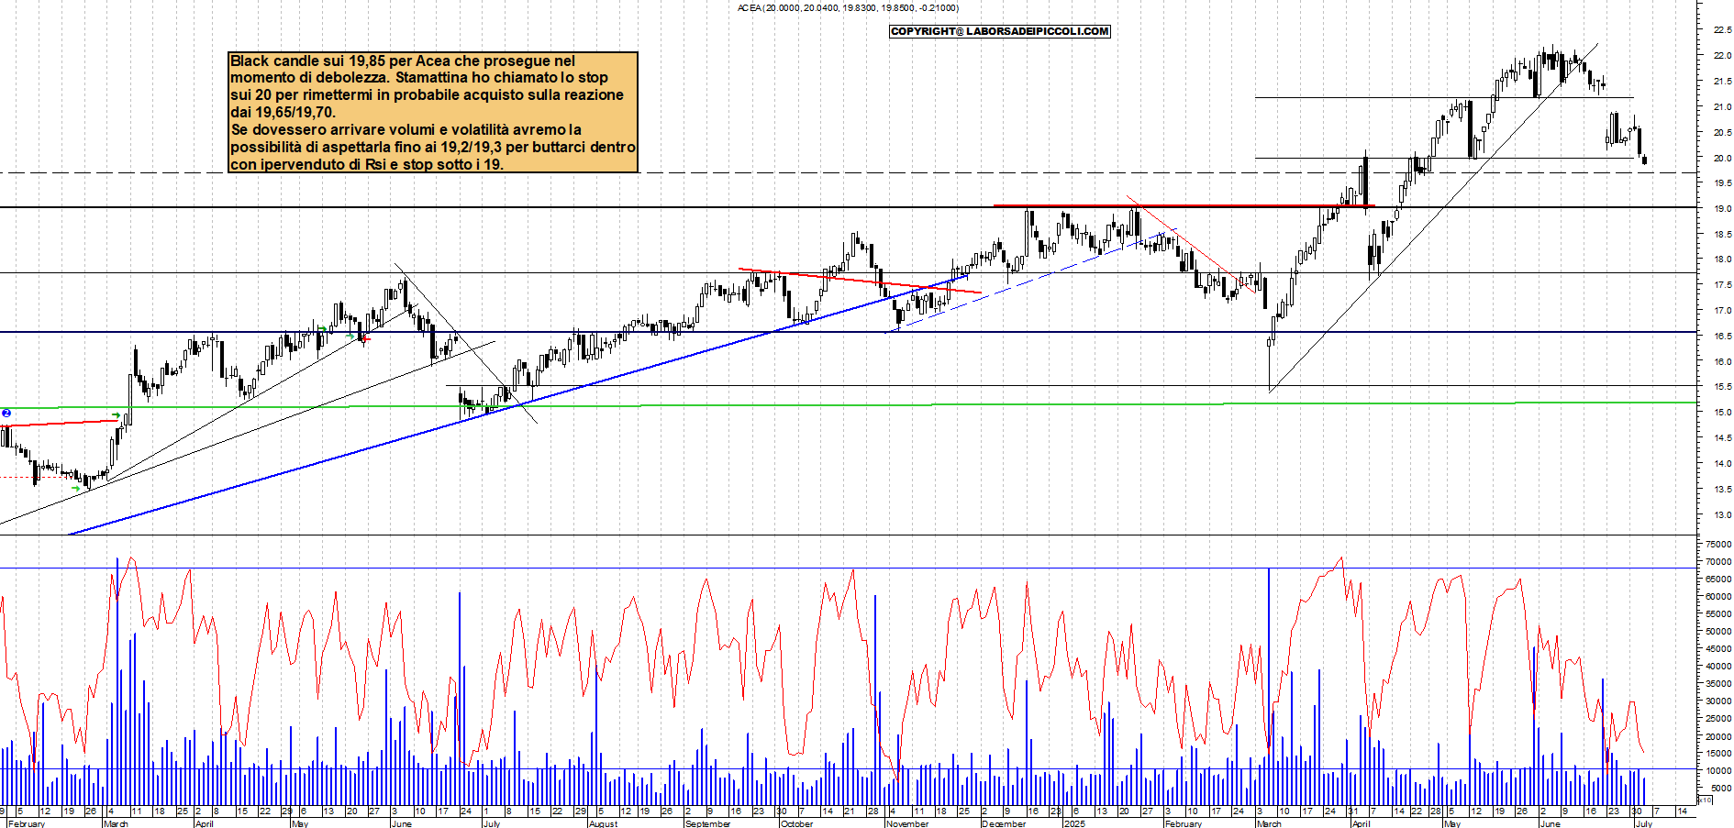Click the 15.5 price axis label

pyautogui.click(x=1722, y=387)
